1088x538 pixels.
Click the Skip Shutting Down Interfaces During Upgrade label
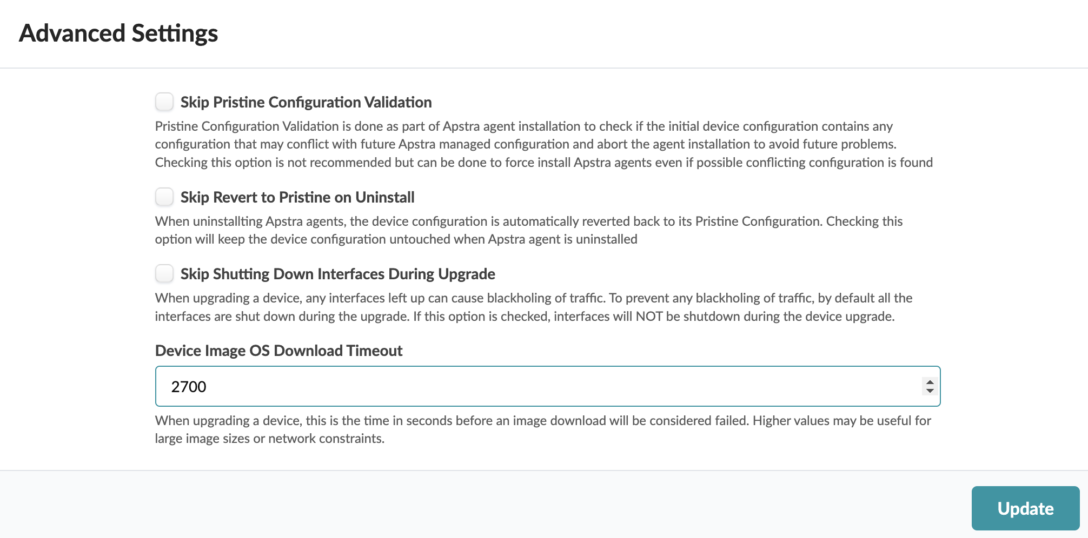pyautogui.click(x=337, y=274)
